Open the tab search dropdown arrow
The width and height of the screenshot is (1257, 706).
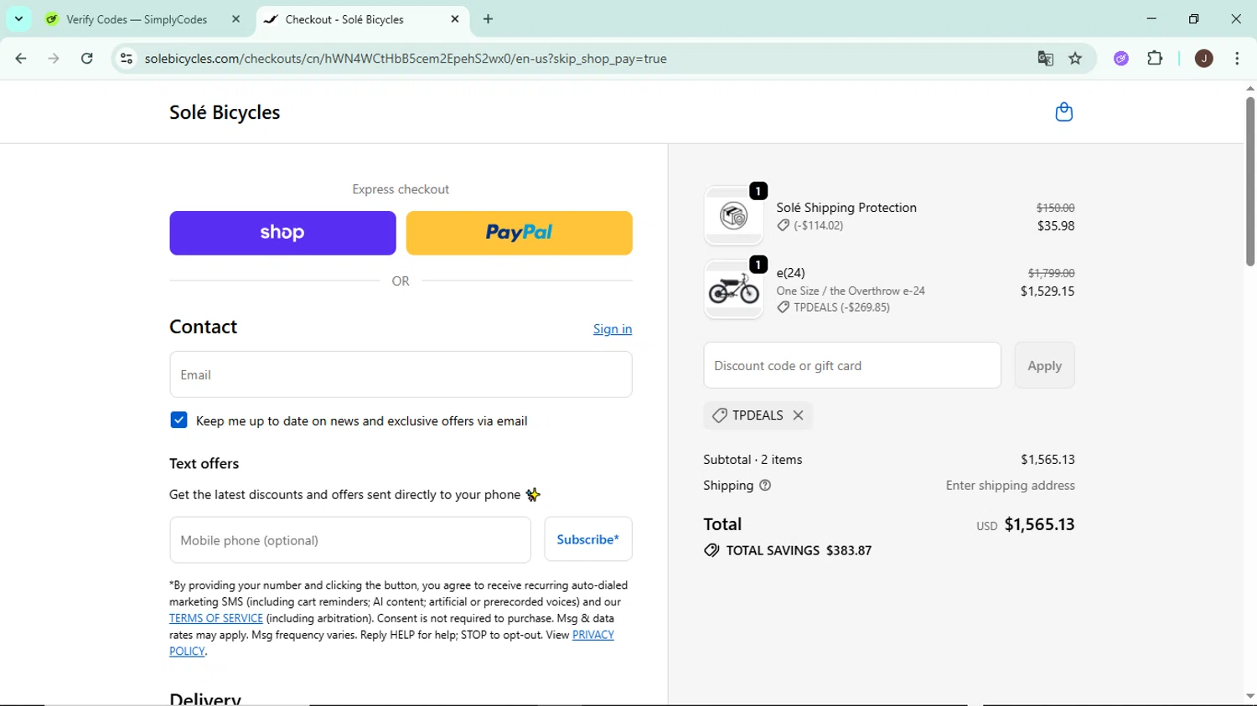[x=18, y=18]
